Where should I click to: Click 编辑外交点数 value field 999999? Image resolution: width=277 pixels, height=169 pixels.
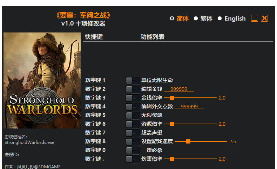[189, 106]
